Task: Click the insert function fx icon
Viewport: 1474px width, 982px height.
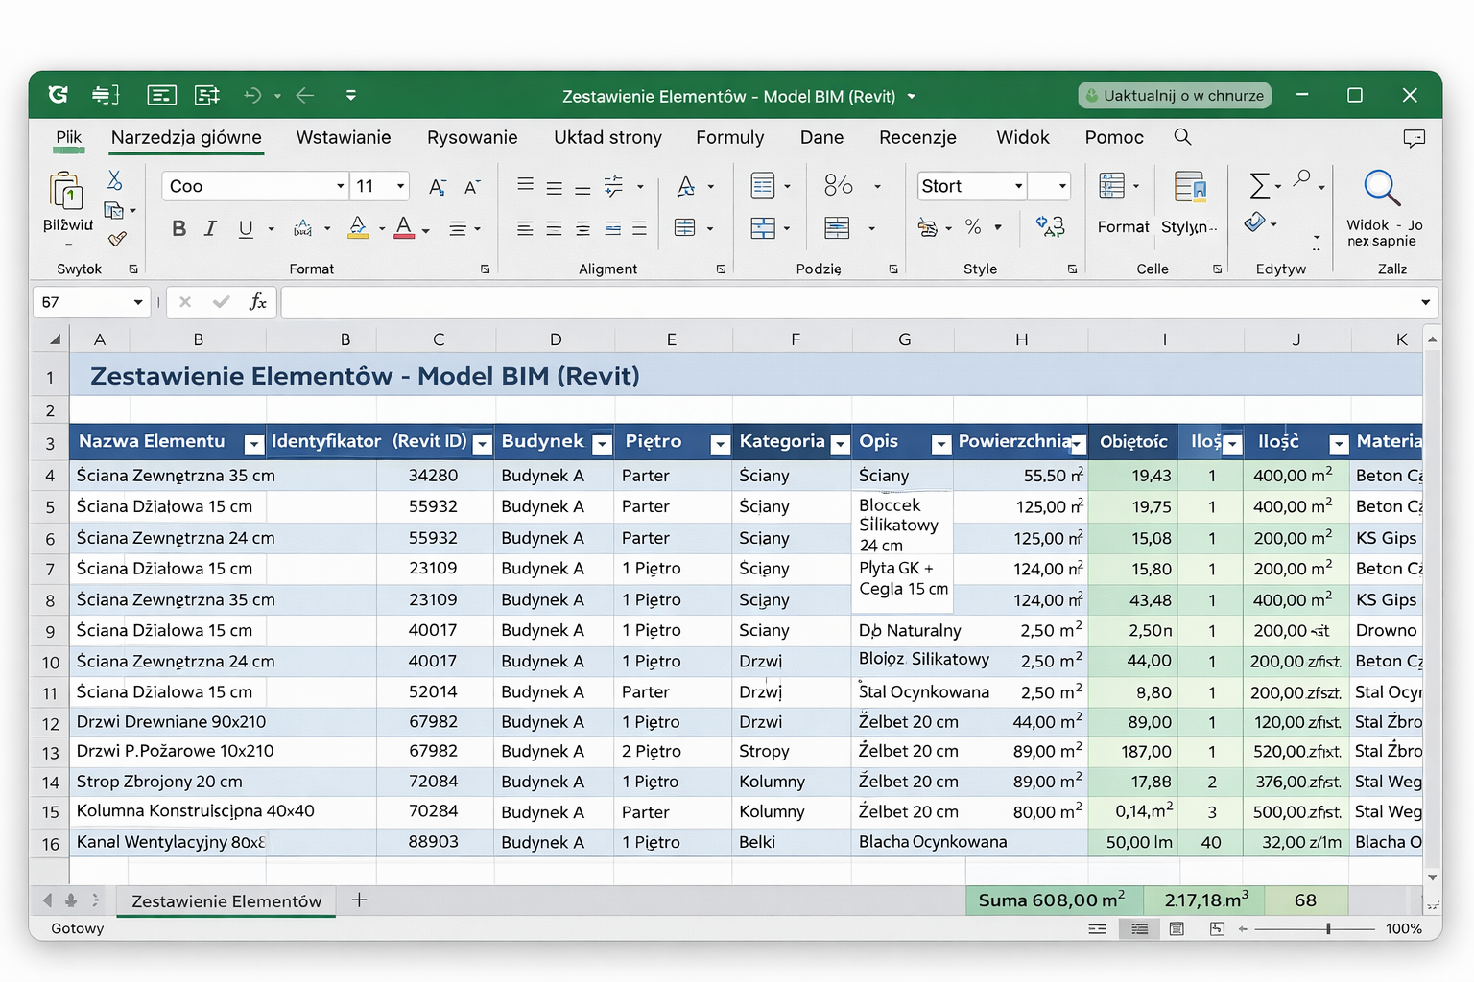Action: (257, 302)
